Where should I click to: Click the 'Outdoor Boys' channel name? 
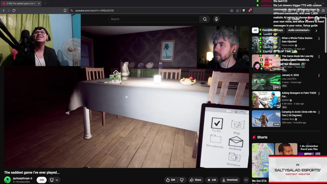point(288,119)
